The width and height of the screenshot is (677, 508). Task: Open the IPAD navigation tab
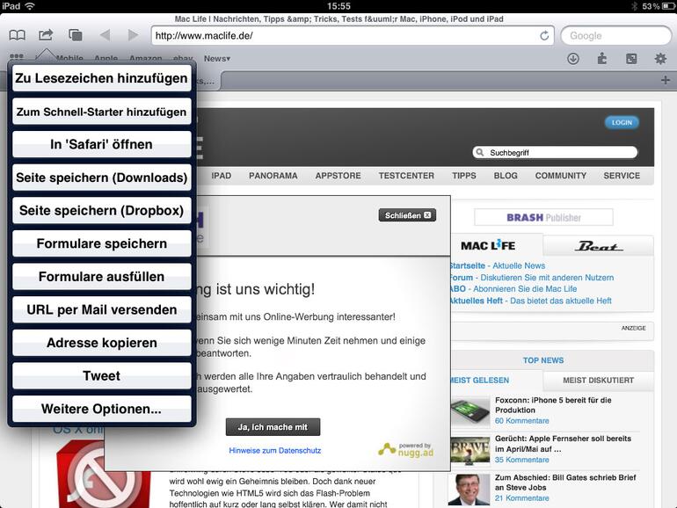click(221, 176)
